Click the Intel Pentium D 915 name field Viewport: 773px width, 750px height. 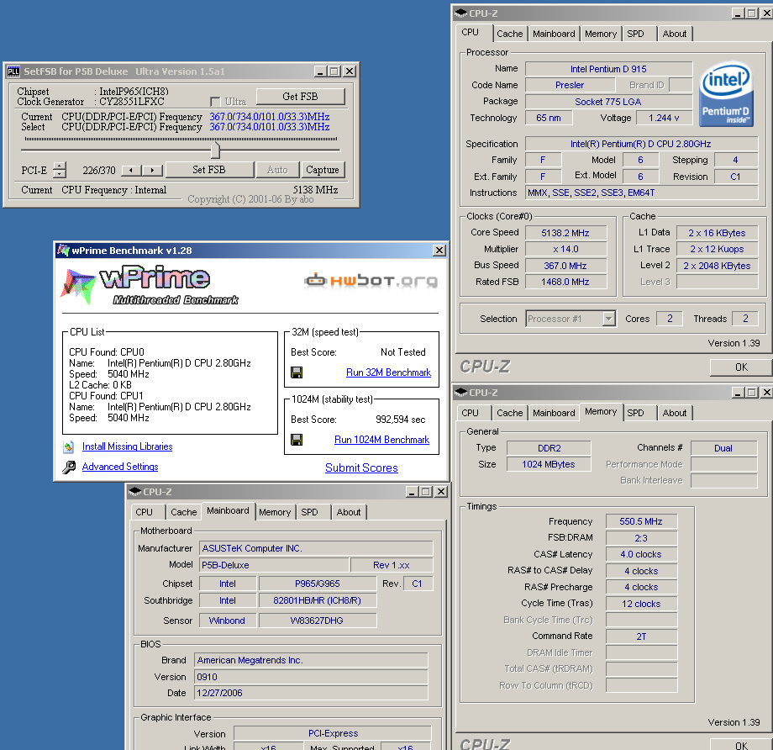pos(608,69)
